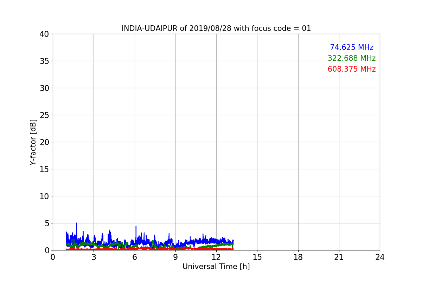Click y-axis tick label 15
Viewport: 422px width, 281px height.
pos(44,169)
